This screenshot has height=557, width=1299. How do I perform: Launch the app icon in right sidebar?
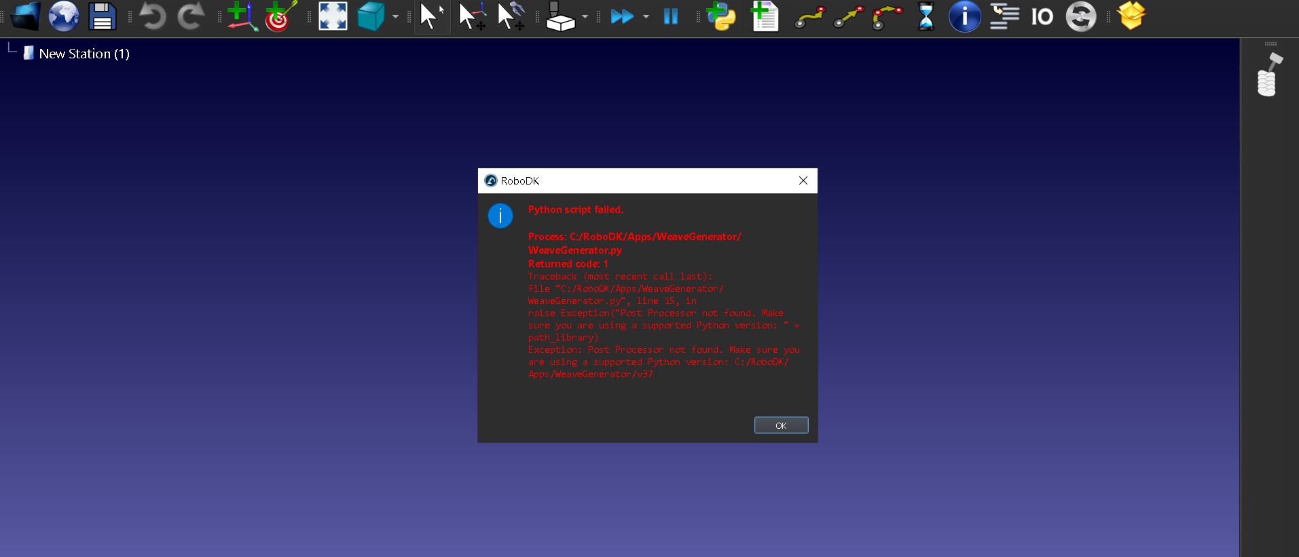click(x=1269, y=75)
